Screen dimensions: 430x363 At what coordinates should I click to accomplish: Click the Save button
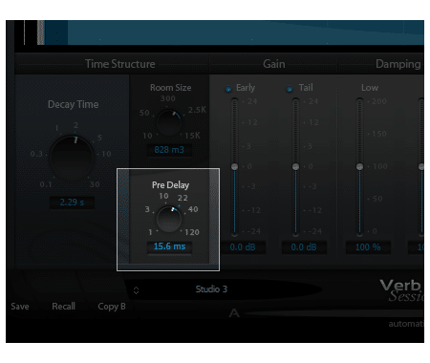(x=20, y=307)
